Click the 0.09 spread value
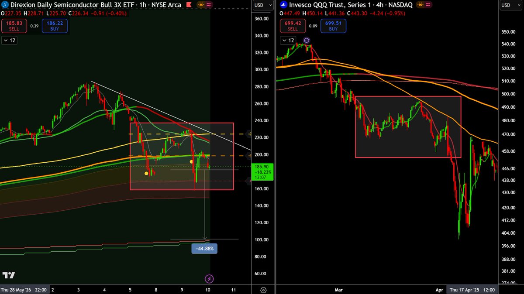524x294 pixels. pyautogui.click(x=313, y=26)
